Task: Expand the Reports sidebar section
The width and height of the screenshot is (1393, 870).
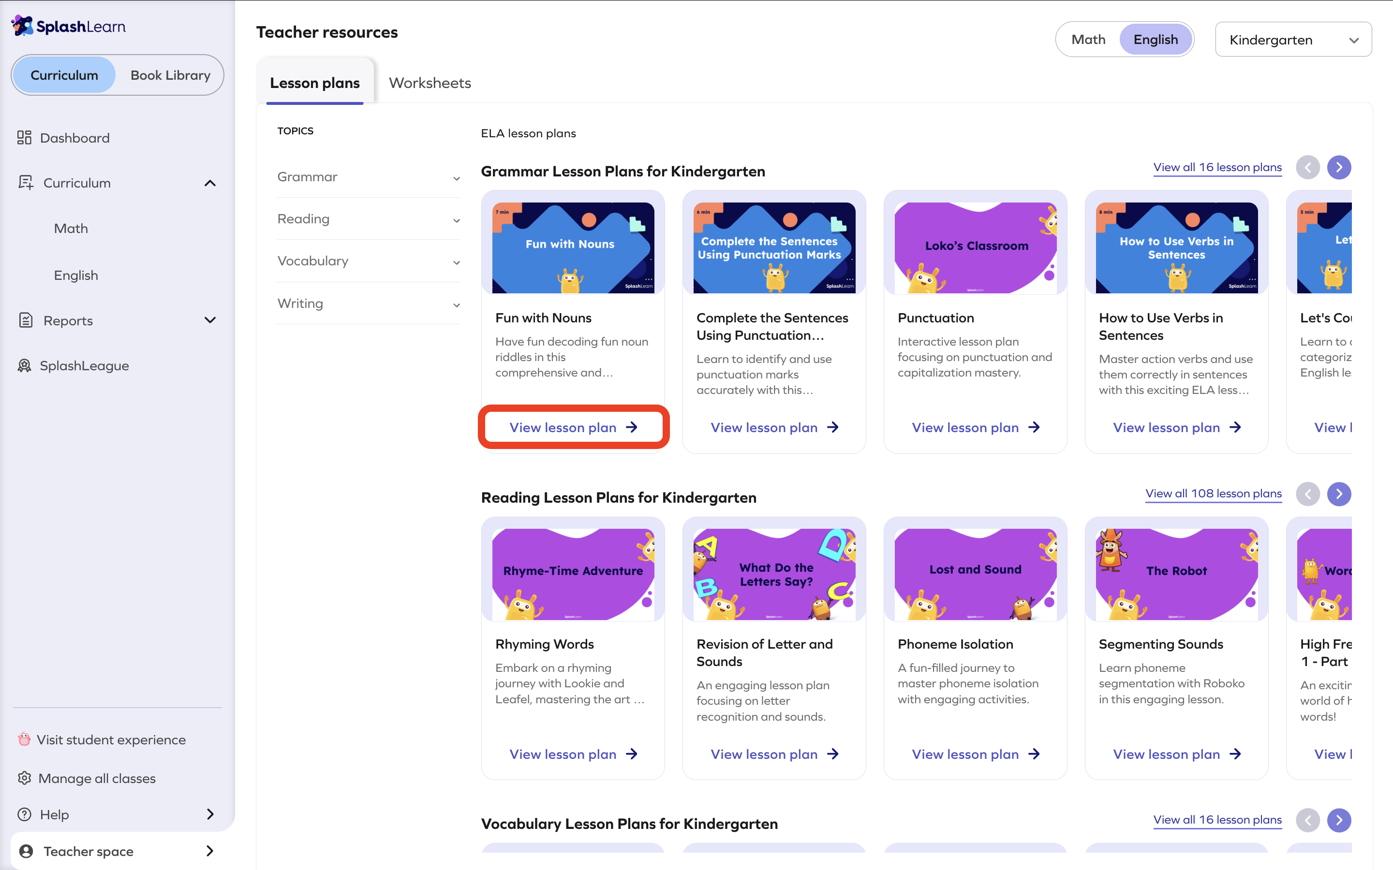Action: (210, 320)
